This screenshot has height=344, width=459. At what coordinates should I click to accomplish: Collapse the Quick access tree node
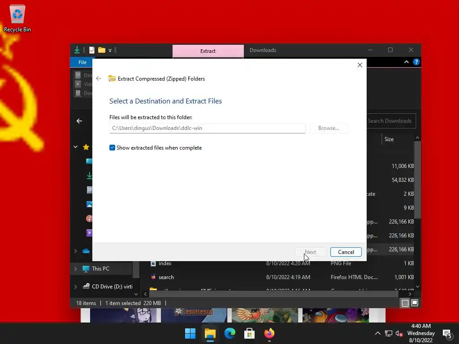pos(75,147)
